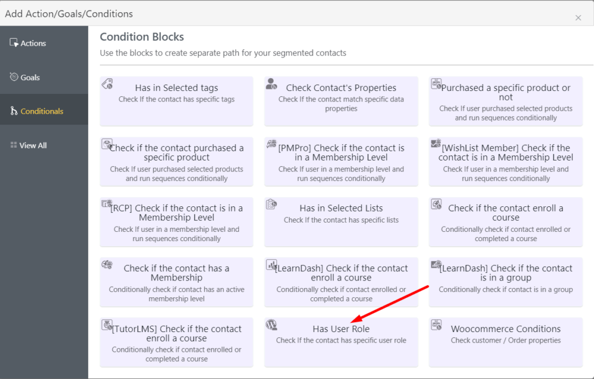
Task: Click the 'Condition Blocks' heading
Action: (142, 37)
